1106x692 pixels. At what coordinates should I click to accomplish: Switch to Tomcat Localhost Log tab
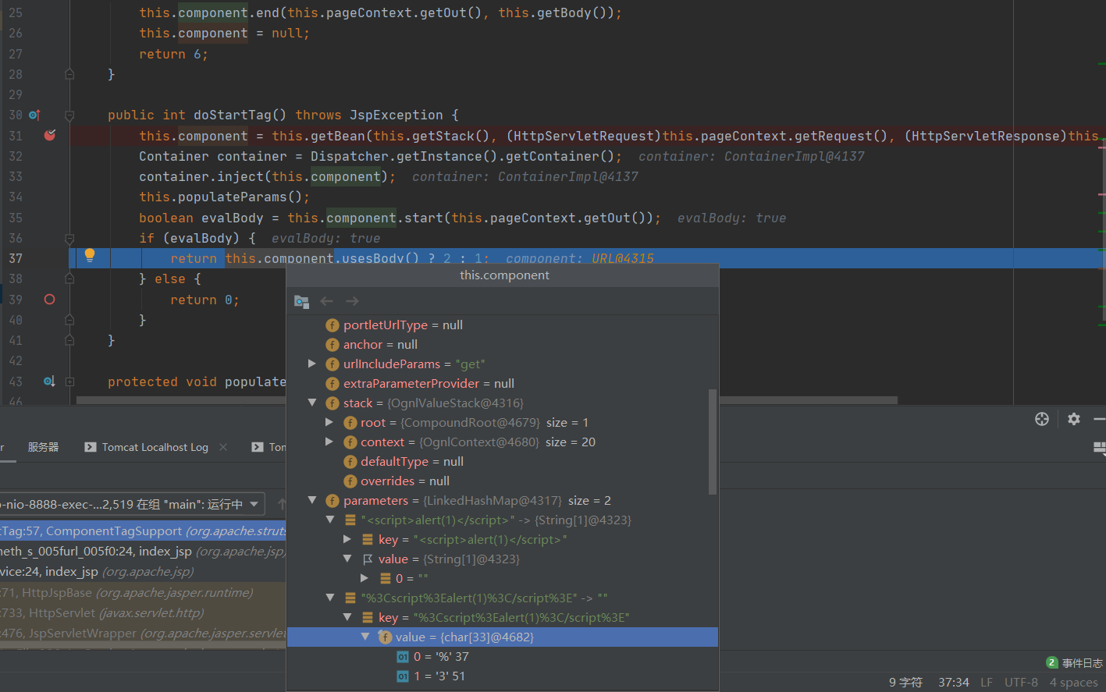click(155, 447)
